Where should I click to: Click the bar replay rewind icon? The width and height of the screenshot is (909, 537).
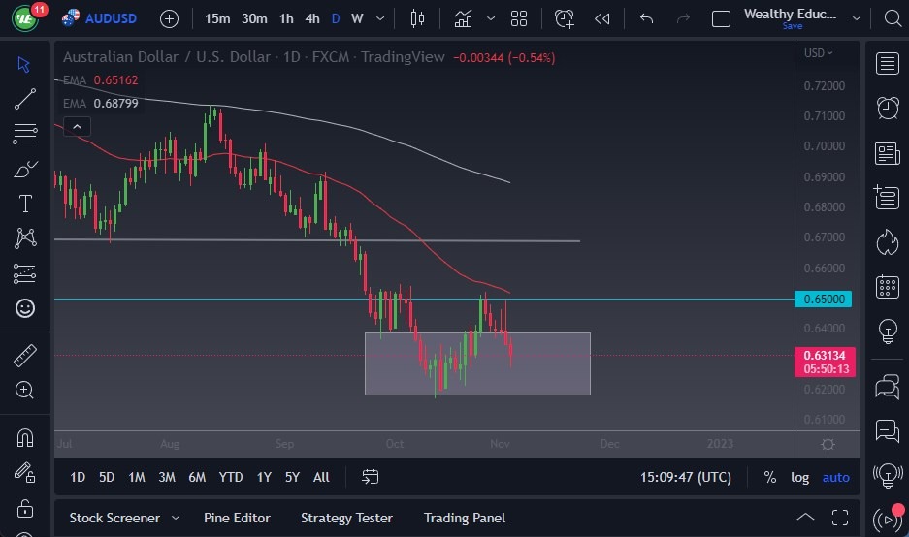pyautogui.click(x=602, y=18)
